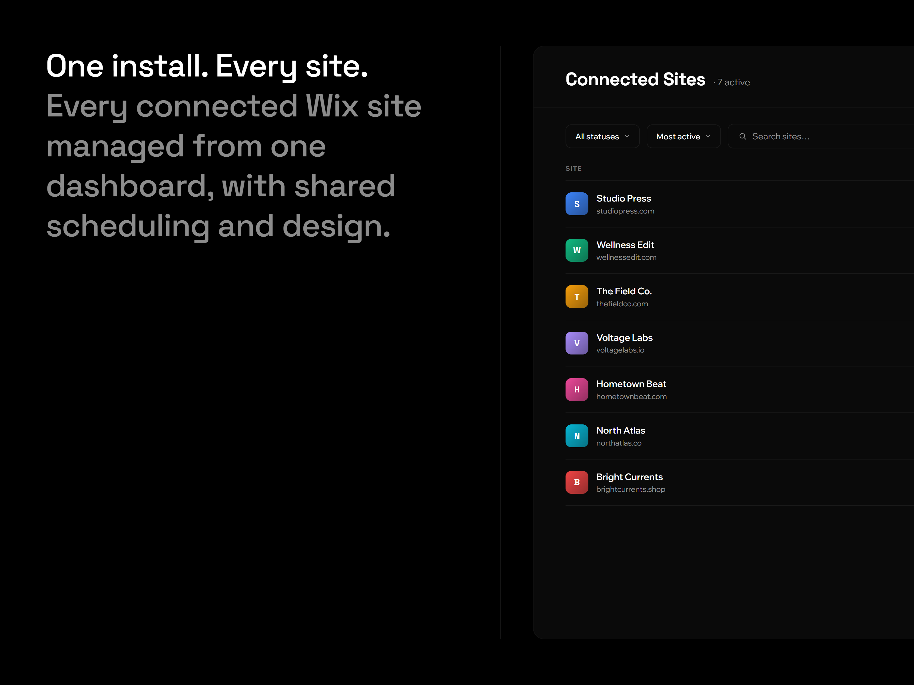
Task: Select the Wellness Edit site name
Action: [625, 245]
